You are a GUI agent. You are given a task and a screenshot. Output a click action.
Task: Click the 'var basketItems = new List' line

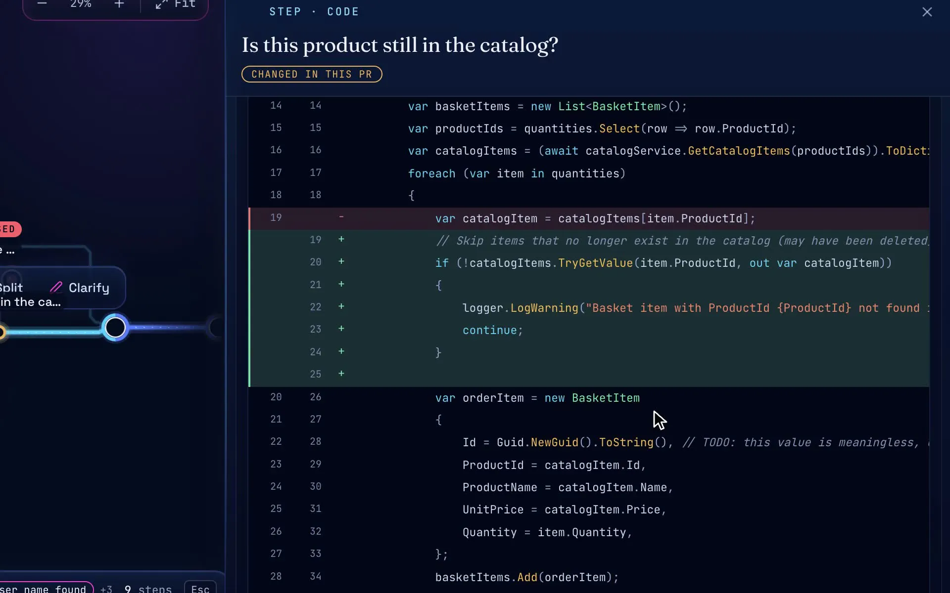point(589,106)
